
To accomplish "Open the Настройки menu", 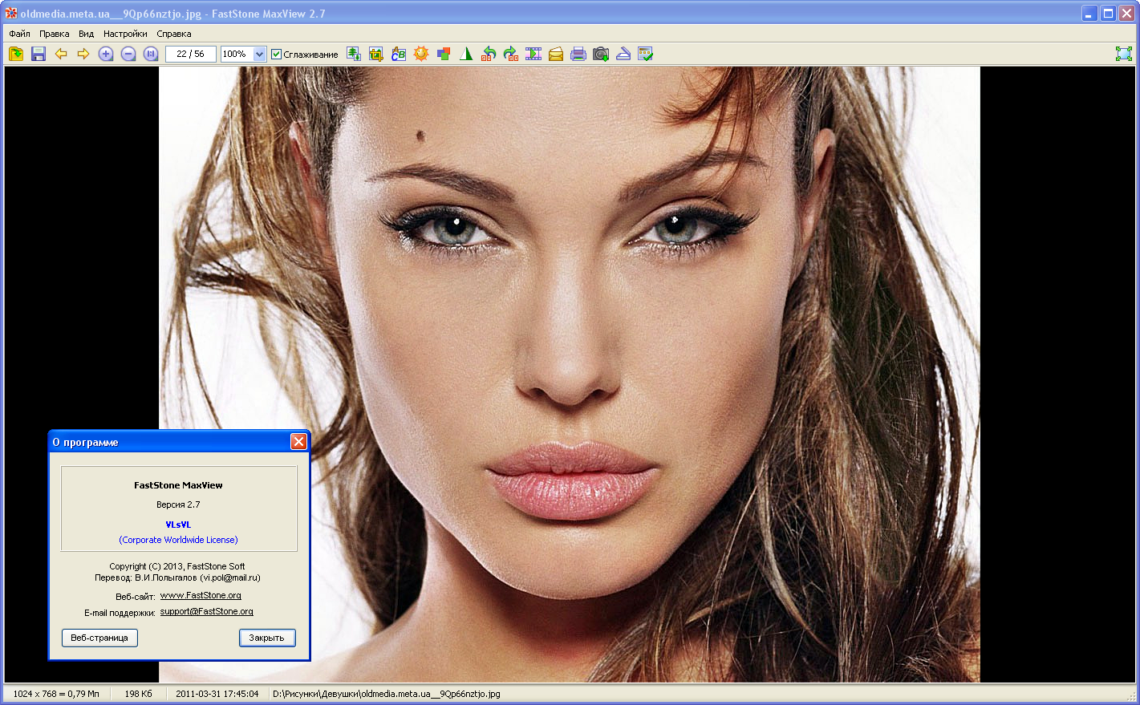I will [125, 34].
